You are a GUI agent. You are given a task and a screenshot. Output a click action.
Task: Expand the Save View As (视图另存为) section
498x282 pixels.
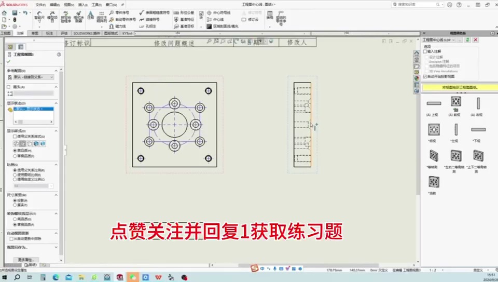56,247
